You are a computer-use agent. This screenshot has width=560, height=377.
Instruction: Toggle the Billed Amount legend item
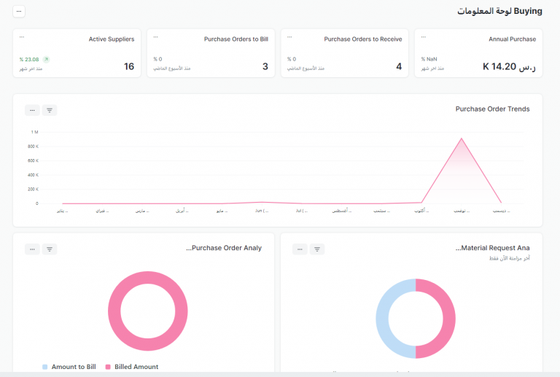point(132,367)
